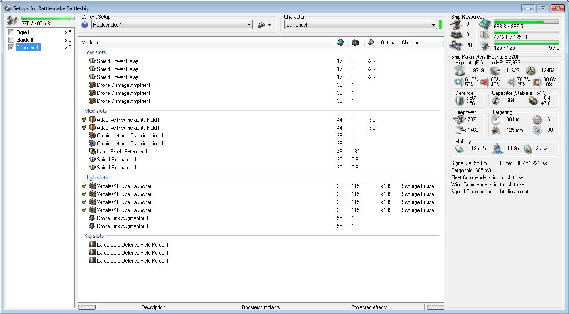
Task: Uncheck the Bouncer II drones checkbox
Action: click(x=12, y=47)
